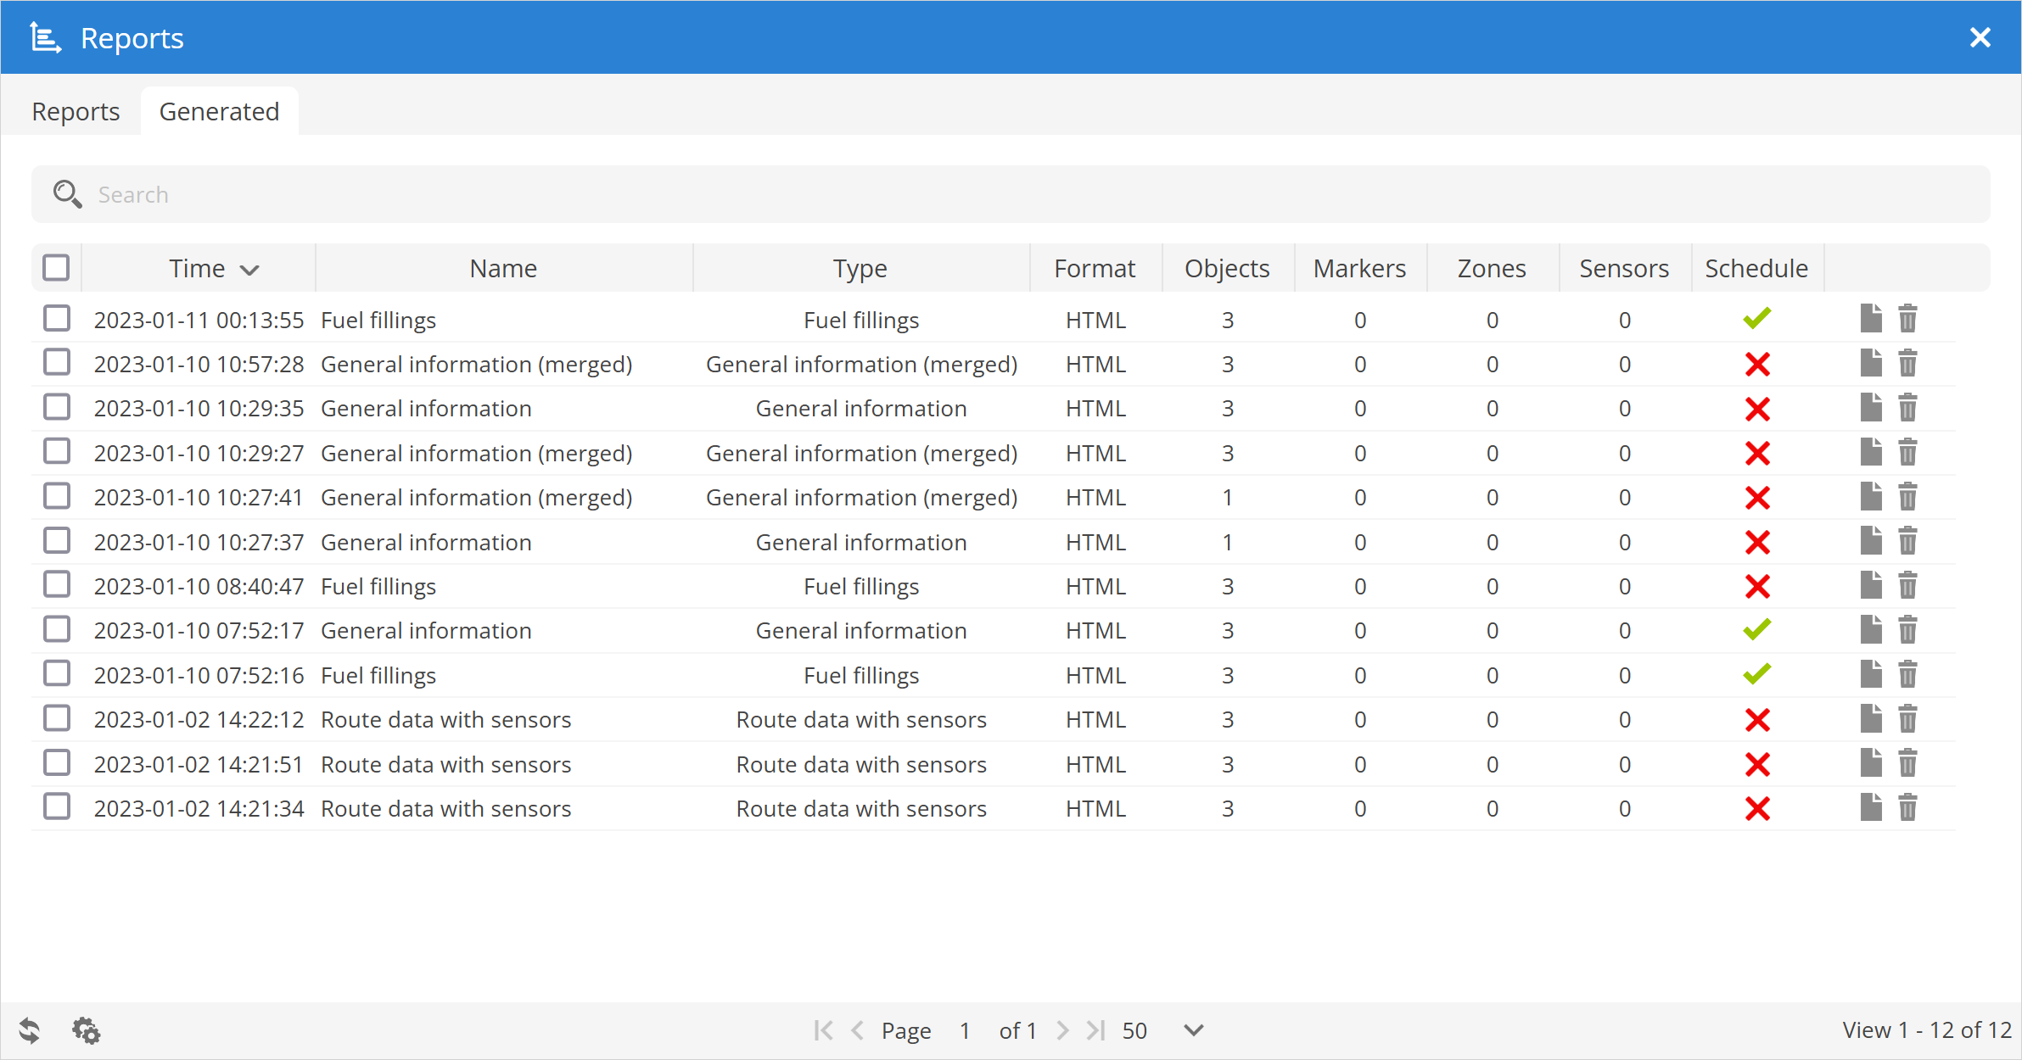Jump to the last page button
This screenshot has width=2022, height=1060.
coord(1096,1030)
